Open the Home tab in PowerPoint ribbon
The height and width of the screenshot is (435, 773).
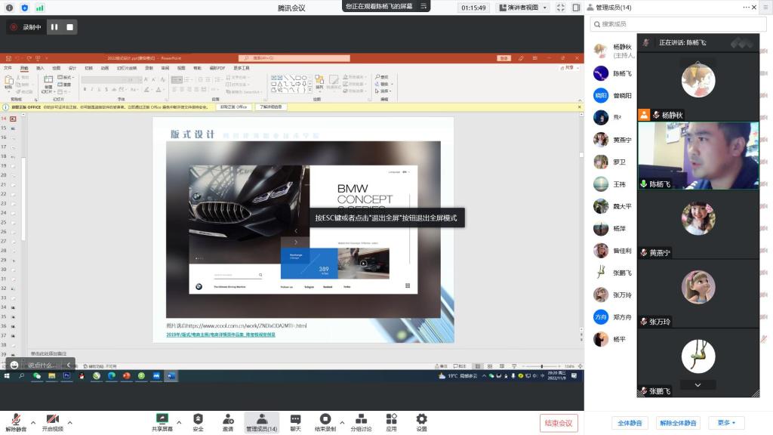tap(24, 68)
